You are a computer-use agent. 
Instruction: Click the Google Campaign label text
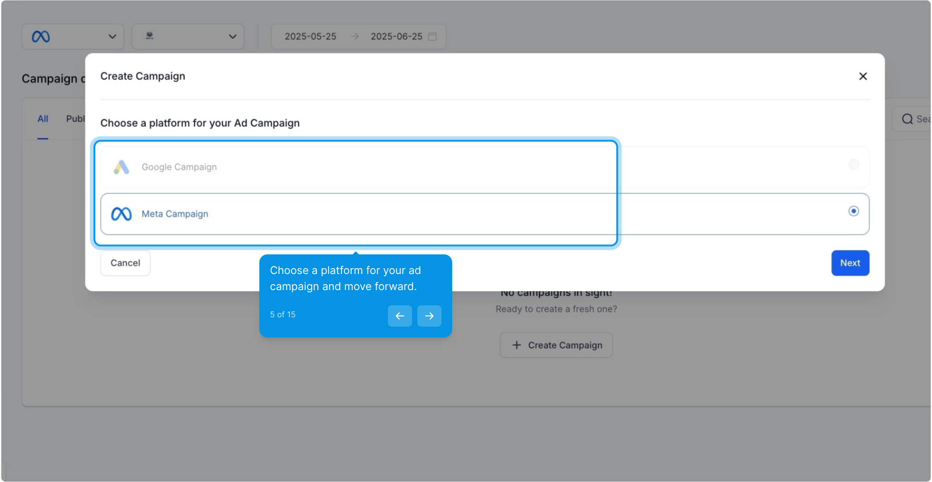pyautogui.click(x=179, y=167)
